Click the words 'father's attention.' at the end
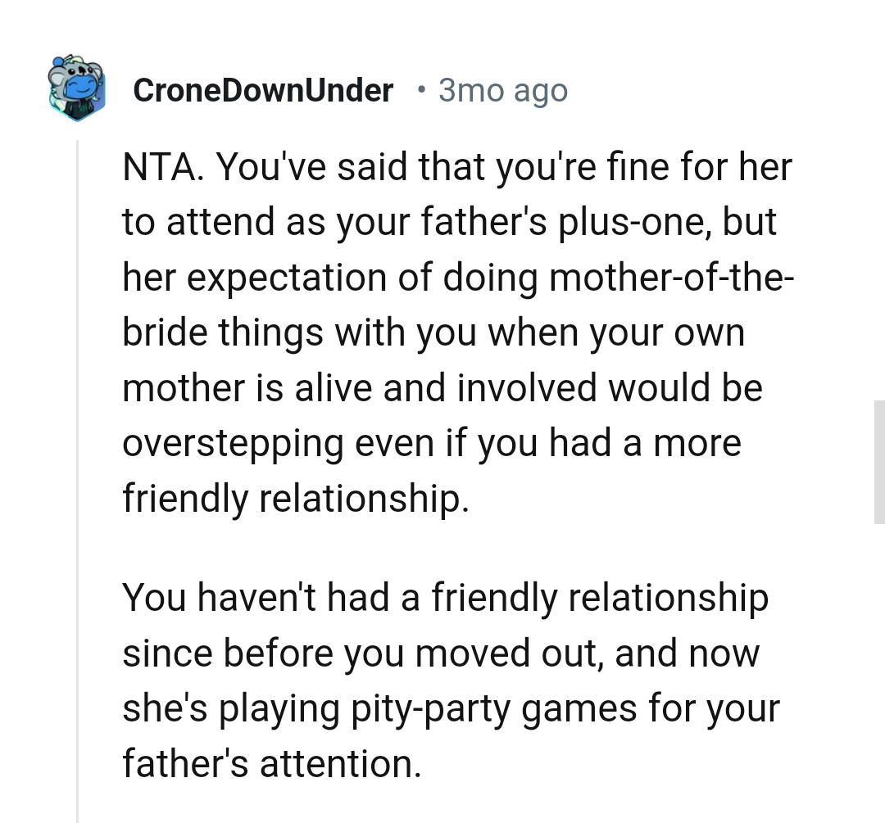 (271, 764)
